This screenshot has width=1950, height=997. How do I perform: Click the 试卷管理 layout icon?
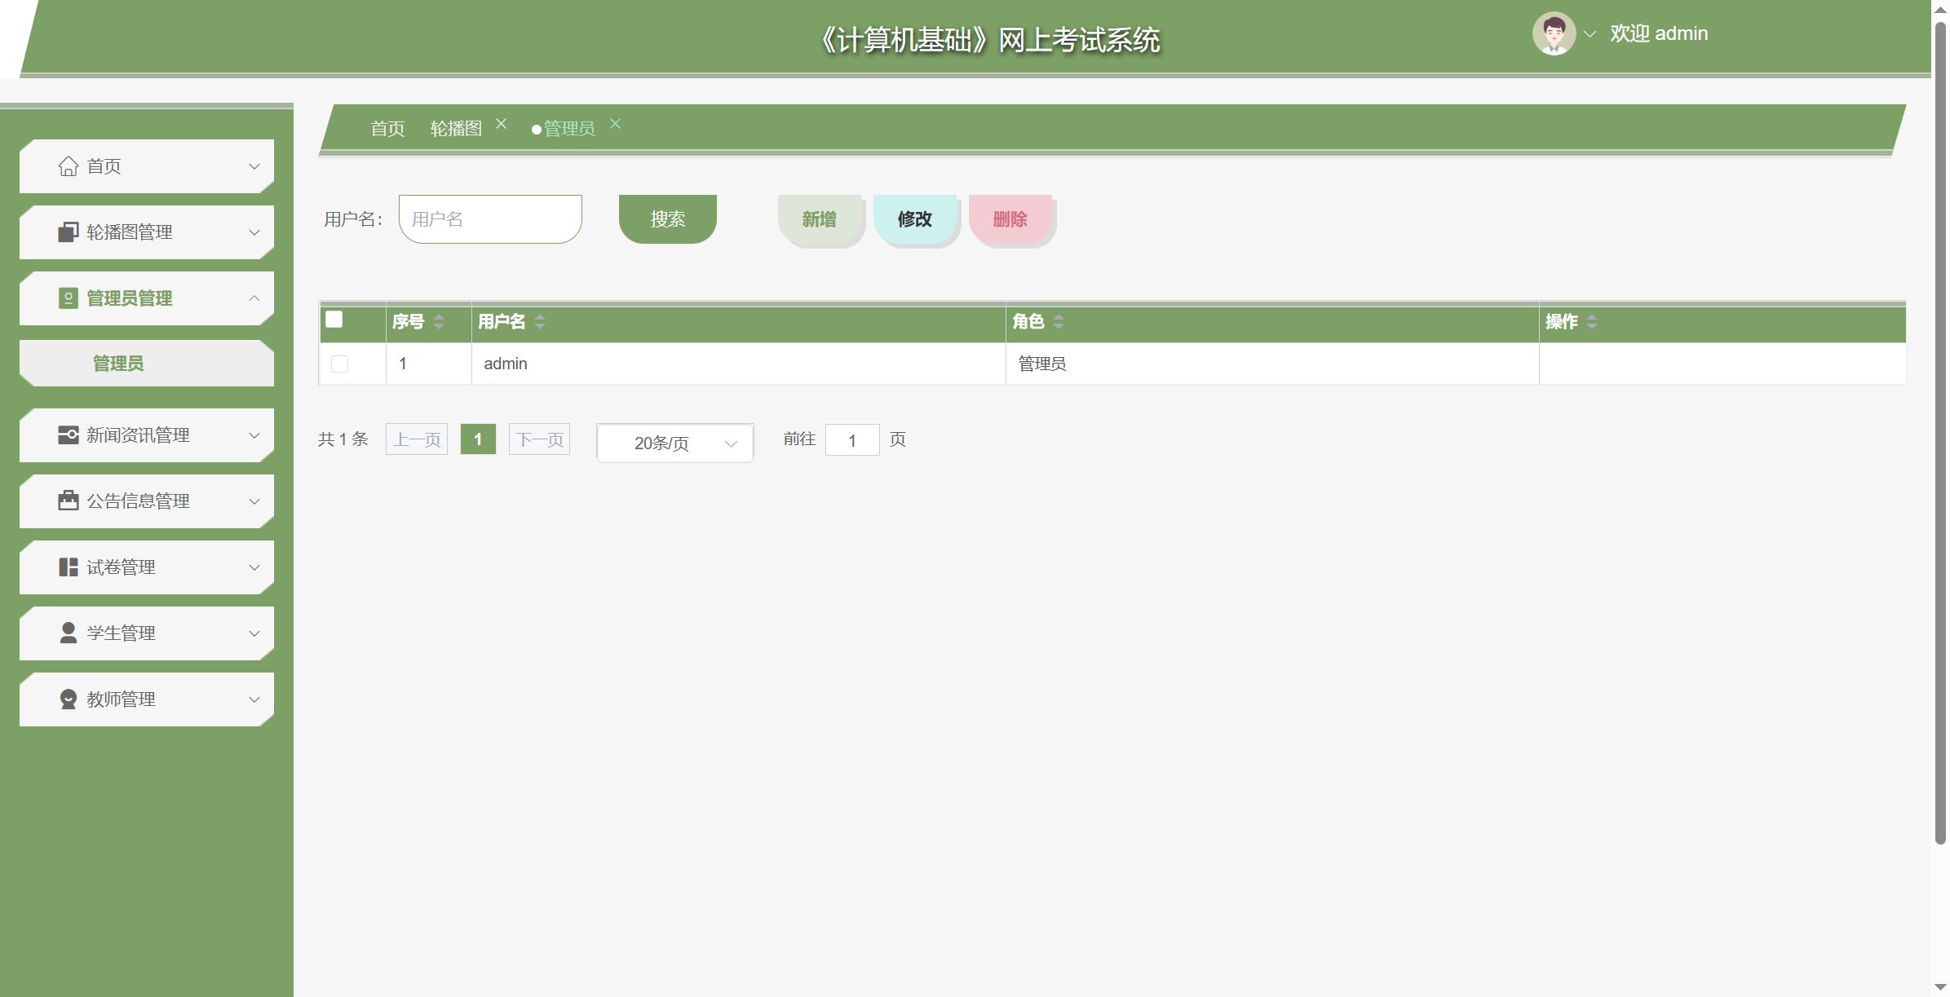(x=69, y=567)
